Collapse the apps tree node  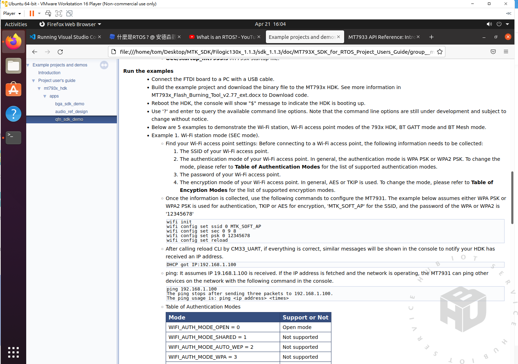(x=45, y=96)
